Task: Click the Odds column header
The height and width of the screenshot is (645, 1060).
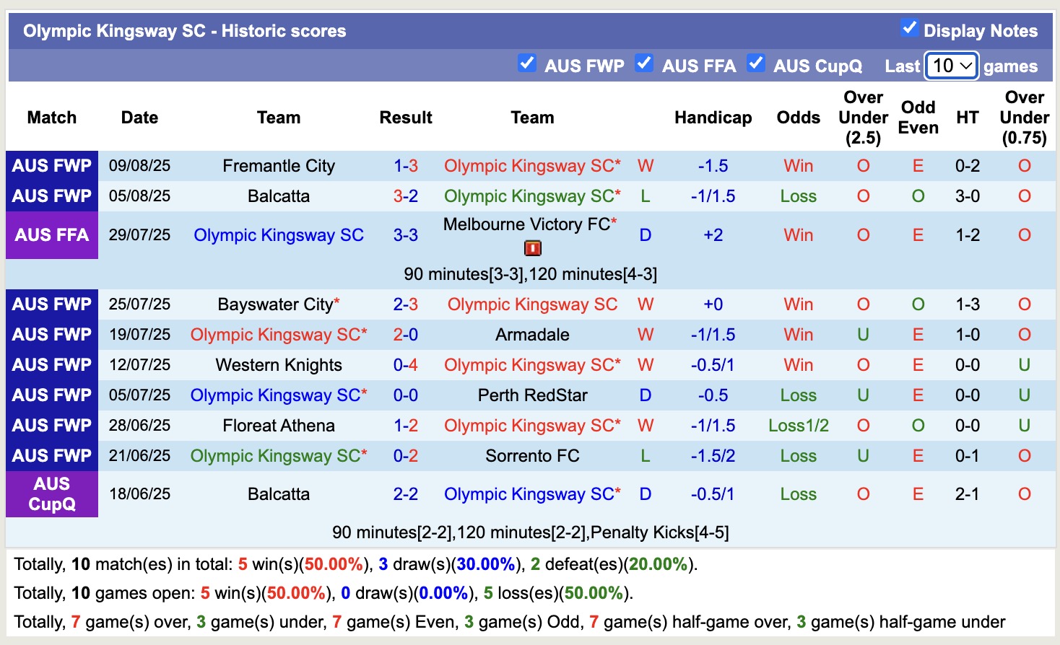Action: point(798,117)
